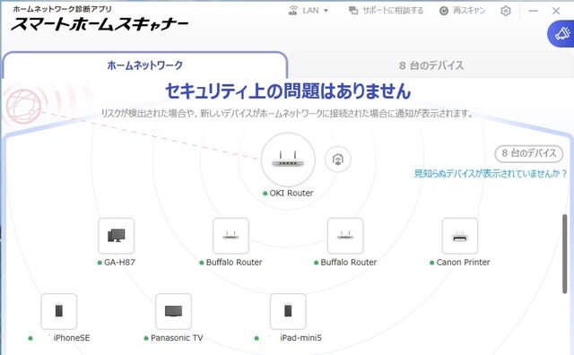Click the OKI Router label

click(x=291, y=194)
